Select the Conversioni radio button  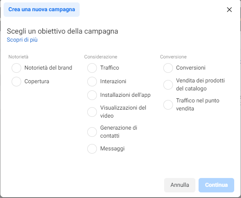pos(168,68)
